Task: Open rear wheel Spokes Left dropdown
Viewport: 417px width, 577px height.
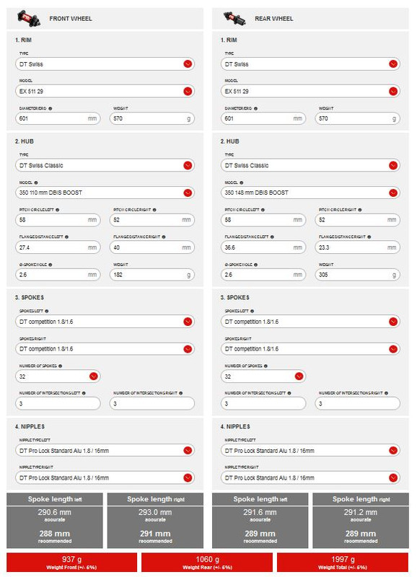Action: pyautogui.click(x=310, y=322)
